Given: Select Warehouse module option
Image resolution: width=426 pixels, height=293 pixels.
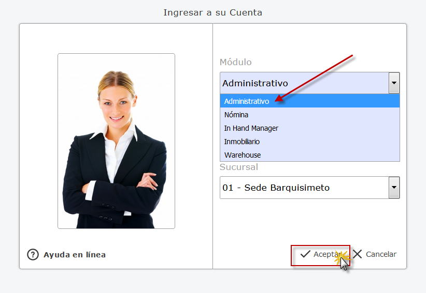Looking at the screenshot, I should (310, 155).
